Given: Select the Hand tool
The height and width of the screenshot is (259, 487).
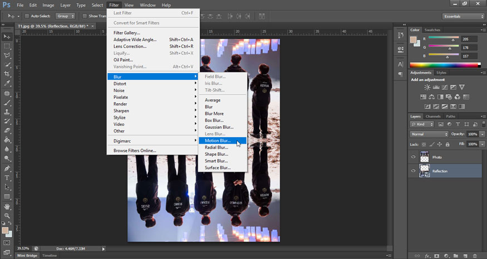Looking at the screenshot, I should pyautogui.click(x=7, y=206).
